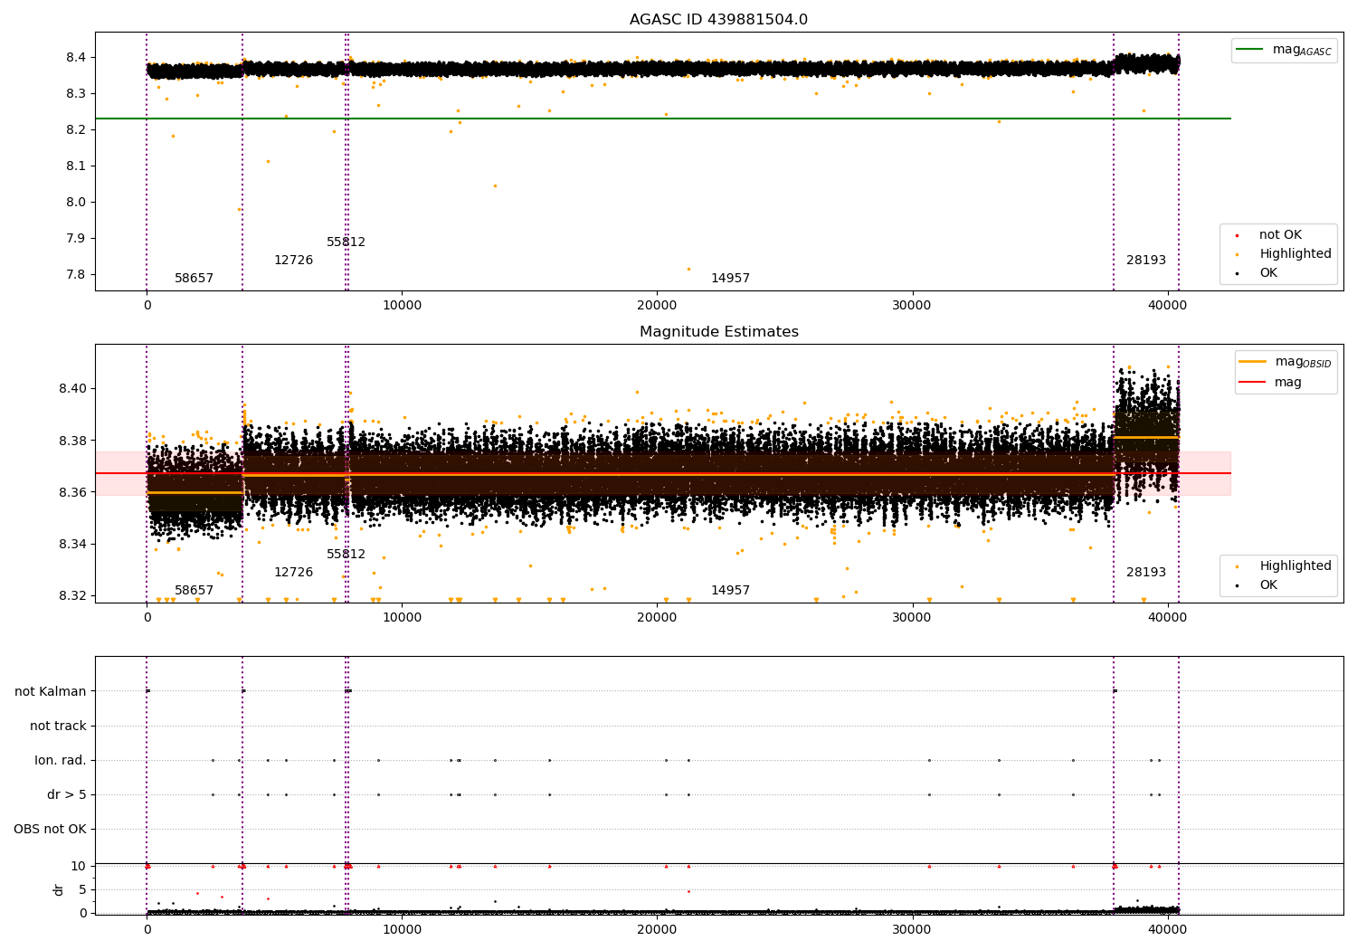The image size is (1357, 950).
Task: Click the 7.8 y-tick on top plot
Action: point(77,275)
